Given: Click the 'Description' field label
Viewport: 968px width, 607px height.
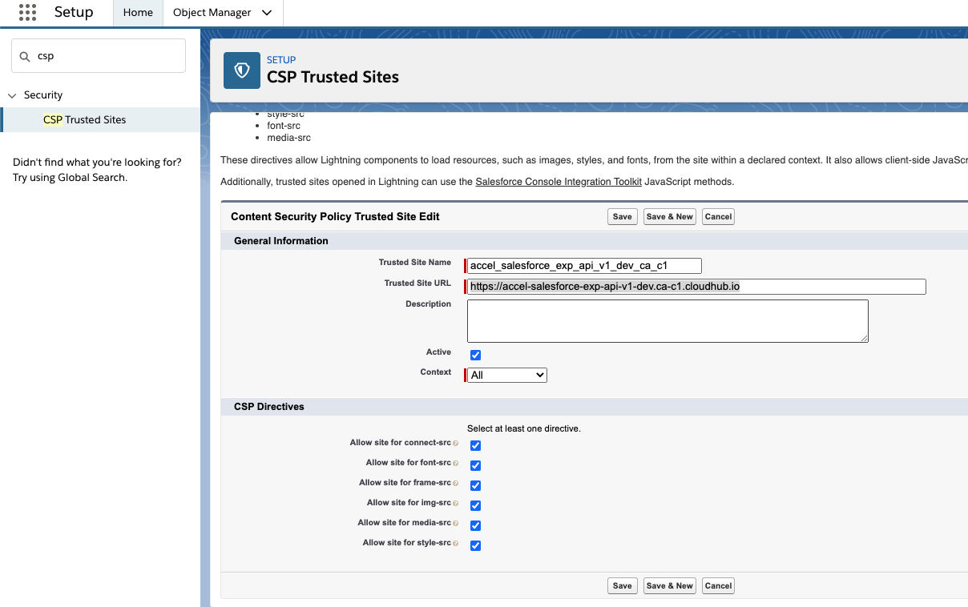Looking at the screenshot, I should point(429,304).
